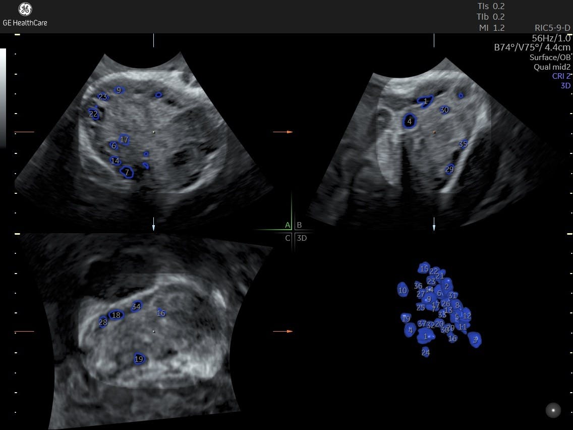This screenshot has height=430, width=573.
Task: Click follicle 29 in plane B
Action: (x=449, y=170)
